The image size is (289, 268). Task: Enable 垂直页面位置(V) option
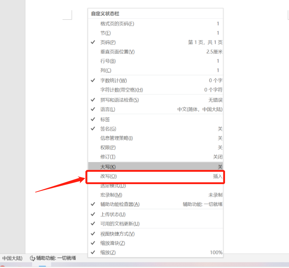pos(155,52)
